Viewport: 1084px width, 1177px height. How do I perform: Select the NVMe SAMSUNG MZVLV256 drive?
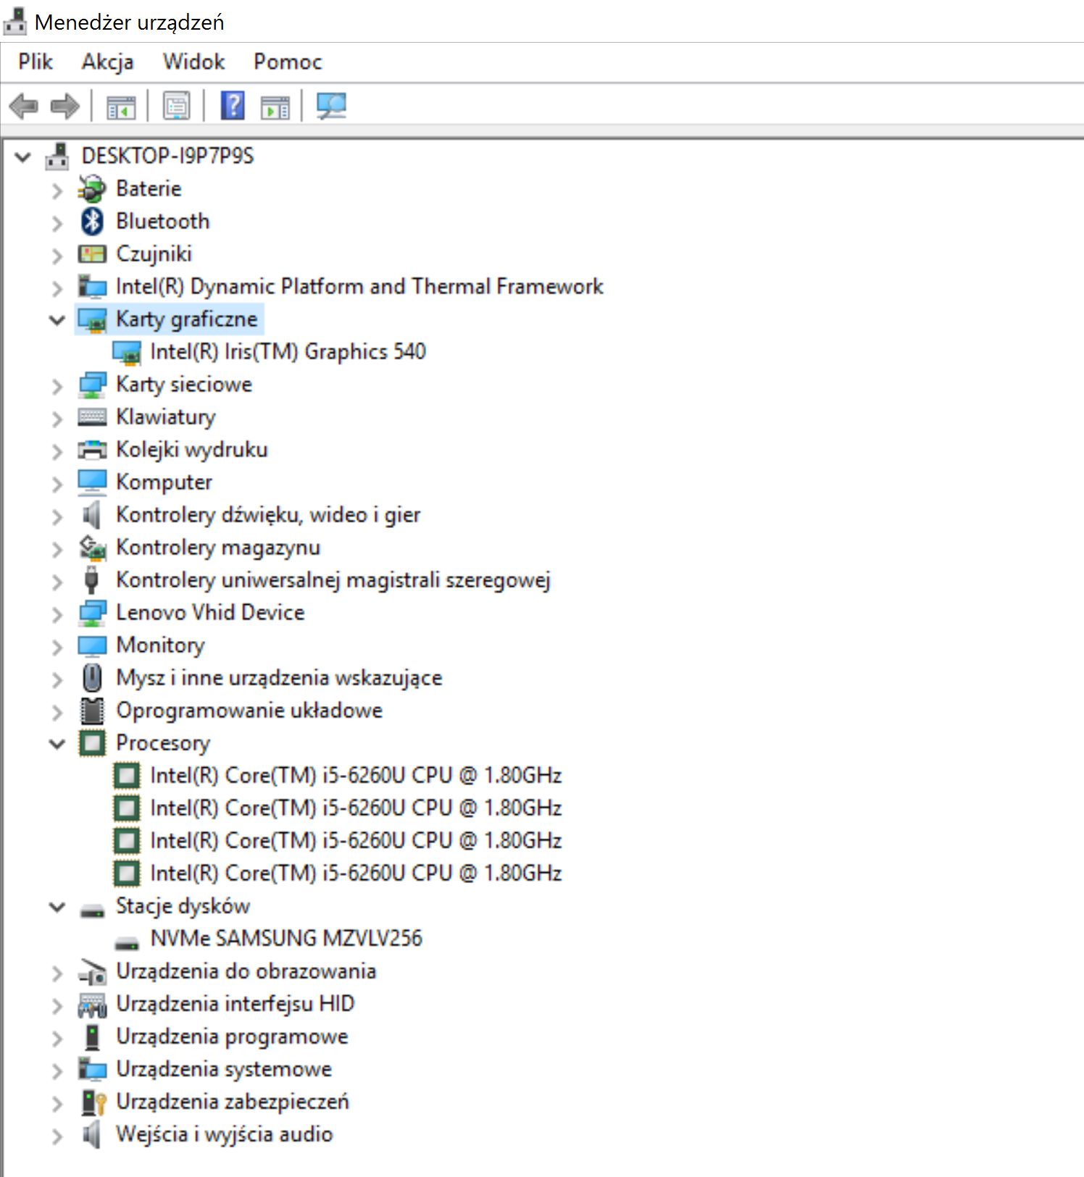286,939
